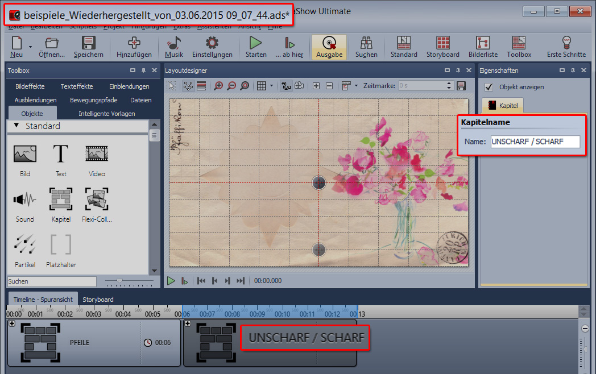Click the Speichern button
Image resolution: width=596 pixels, height=374 pixels.
tap(88, 47)
